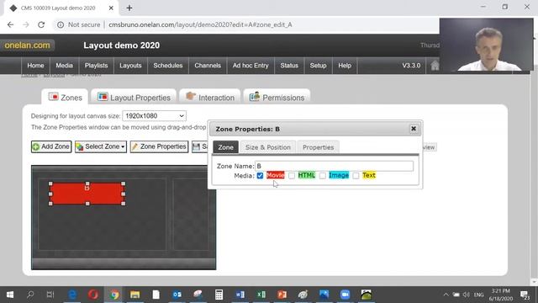Open the Media menu

(64, 66)
